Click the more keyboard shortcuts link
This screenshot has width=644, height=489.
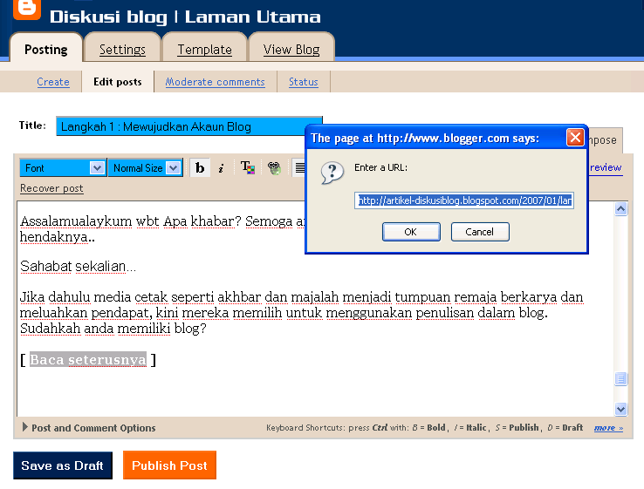click(608, 428)
